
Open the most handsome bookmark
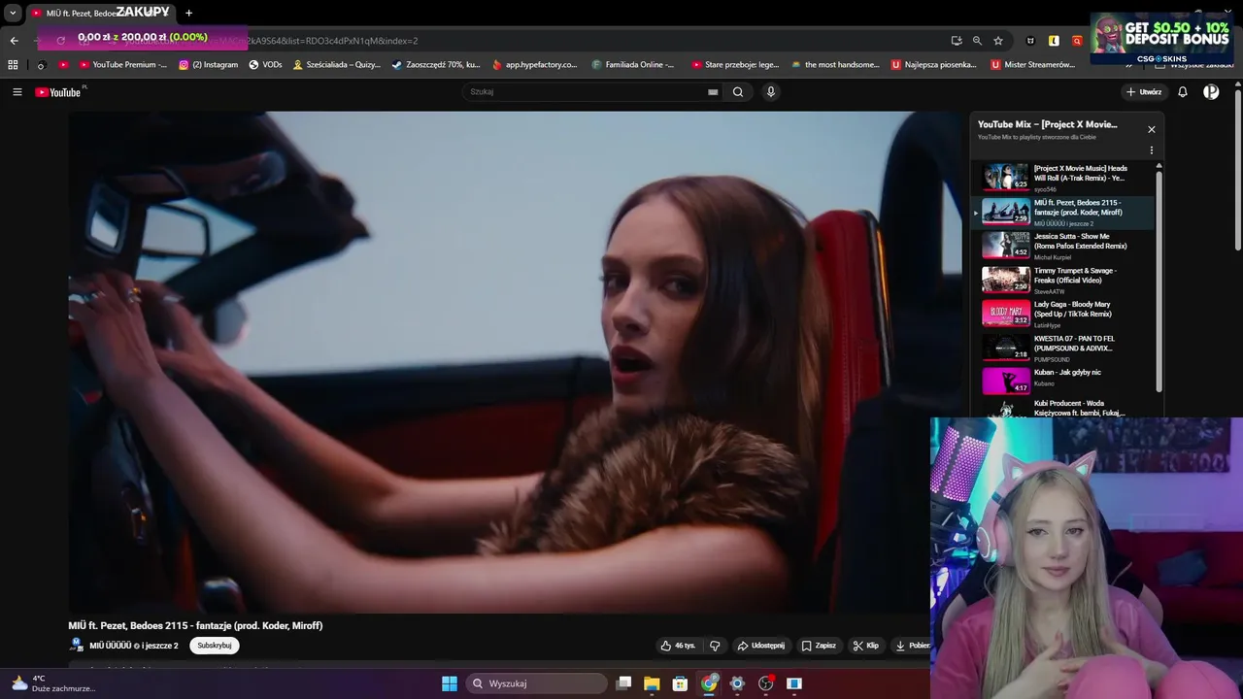point(835,65)
